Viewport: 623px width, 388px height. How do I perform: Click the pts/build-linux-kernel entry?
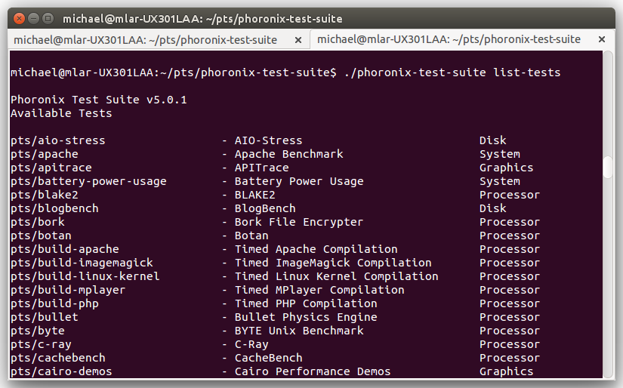click(x=85, y=276)
